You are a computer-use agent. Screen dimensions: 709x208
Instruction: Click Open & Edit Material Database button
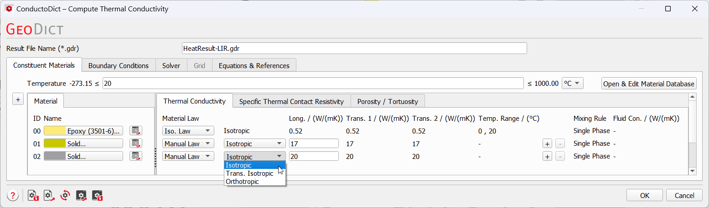[649, 84]
